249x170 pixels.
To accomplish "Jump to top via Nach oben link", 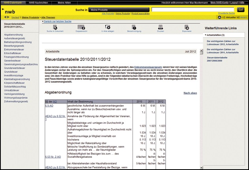I will (x=190, y=93).
